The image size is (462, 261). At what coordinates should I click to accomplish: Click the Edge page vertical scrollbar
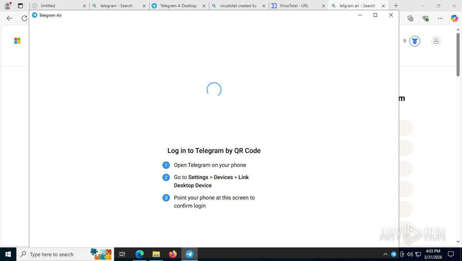458,55
